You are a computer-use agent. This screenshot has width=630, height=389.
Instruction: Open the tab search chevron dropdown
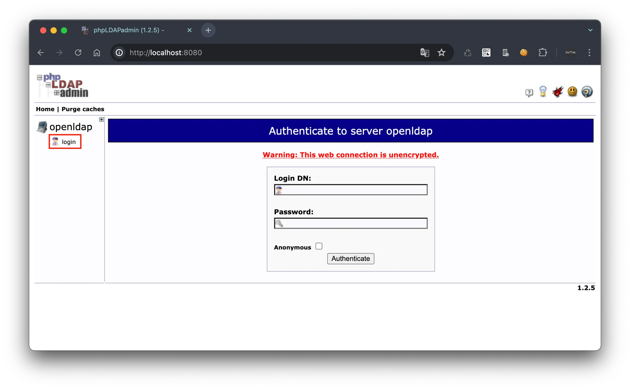coord(590,30)
